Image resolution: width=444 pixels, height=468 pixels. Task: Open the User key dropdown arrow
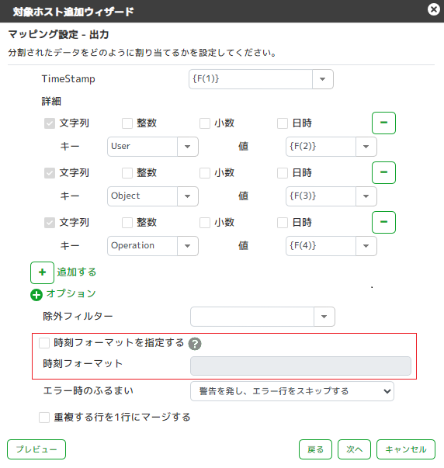pyautogui.click(x=188, y=147)
